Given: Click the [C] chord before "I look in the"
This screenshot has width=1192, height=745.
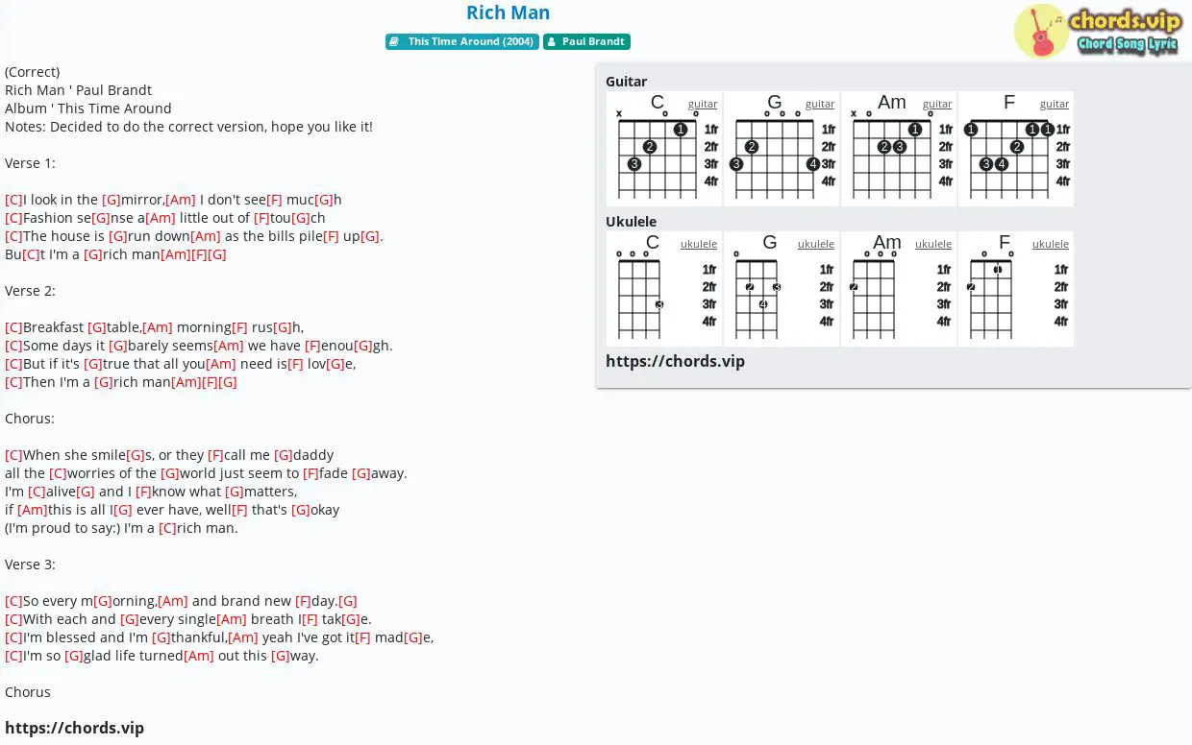Looking at the screenshot, I should 13,200.
